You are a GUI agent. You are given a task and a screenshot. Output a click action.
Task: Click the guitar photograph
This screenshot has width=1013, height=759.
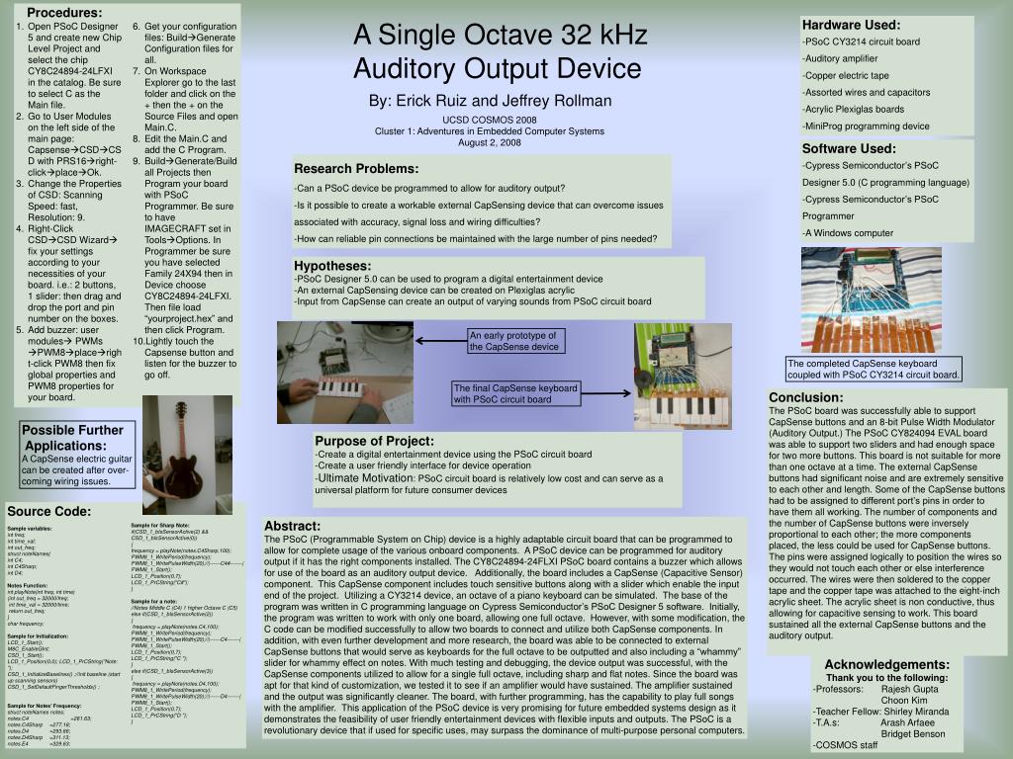click(x=187, y=455)
